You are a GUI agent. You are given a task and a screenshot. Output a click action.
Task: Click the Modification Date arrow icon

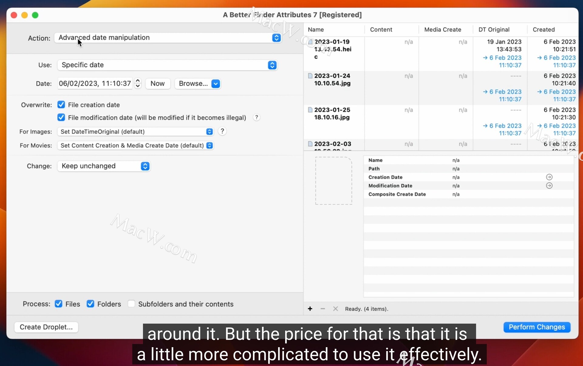[549, 186]
